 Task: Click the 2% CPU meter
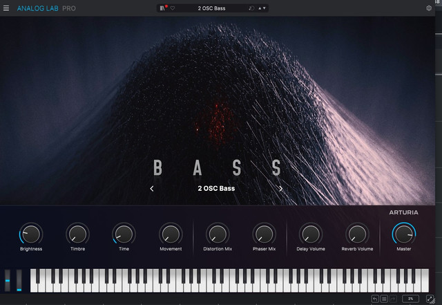click(410, 299)
